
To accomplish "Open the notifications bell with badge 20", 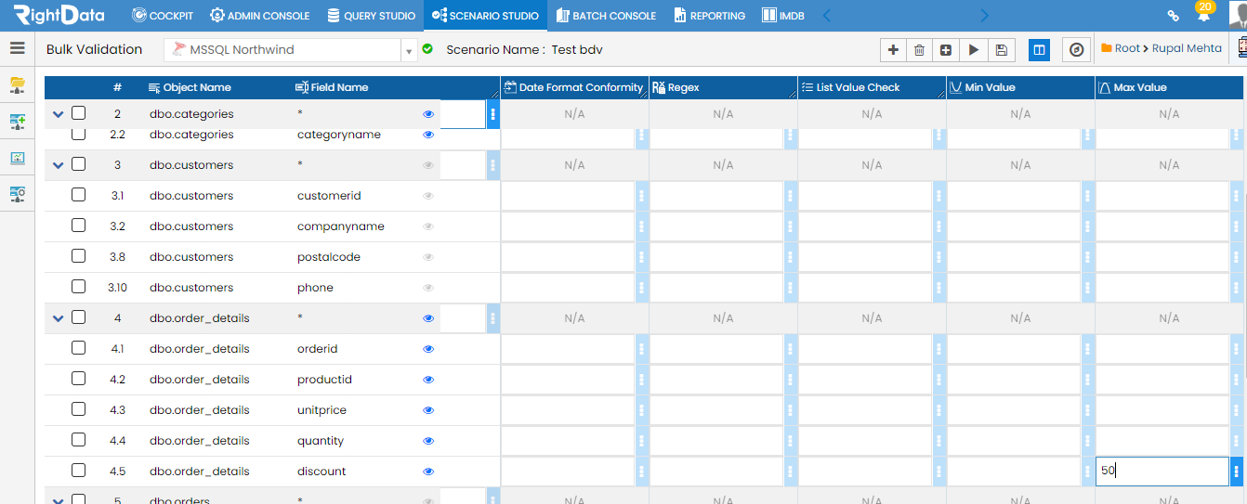I will pos(1203,14).
